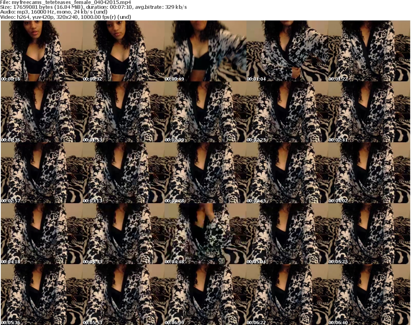The height and width of the screenshot is (325, 411).
Task: Choose the thumbnail at 00:02:09
Action: [205, 112]
